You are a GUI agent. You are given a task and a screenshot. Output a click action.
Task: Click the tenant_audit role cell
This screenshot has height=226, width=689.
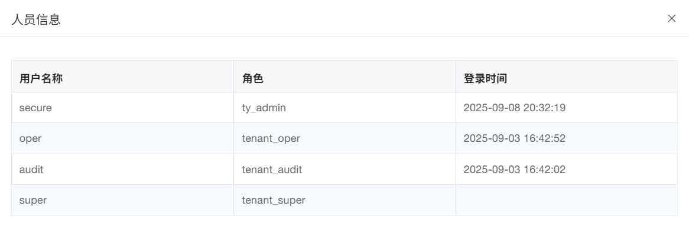345,169
